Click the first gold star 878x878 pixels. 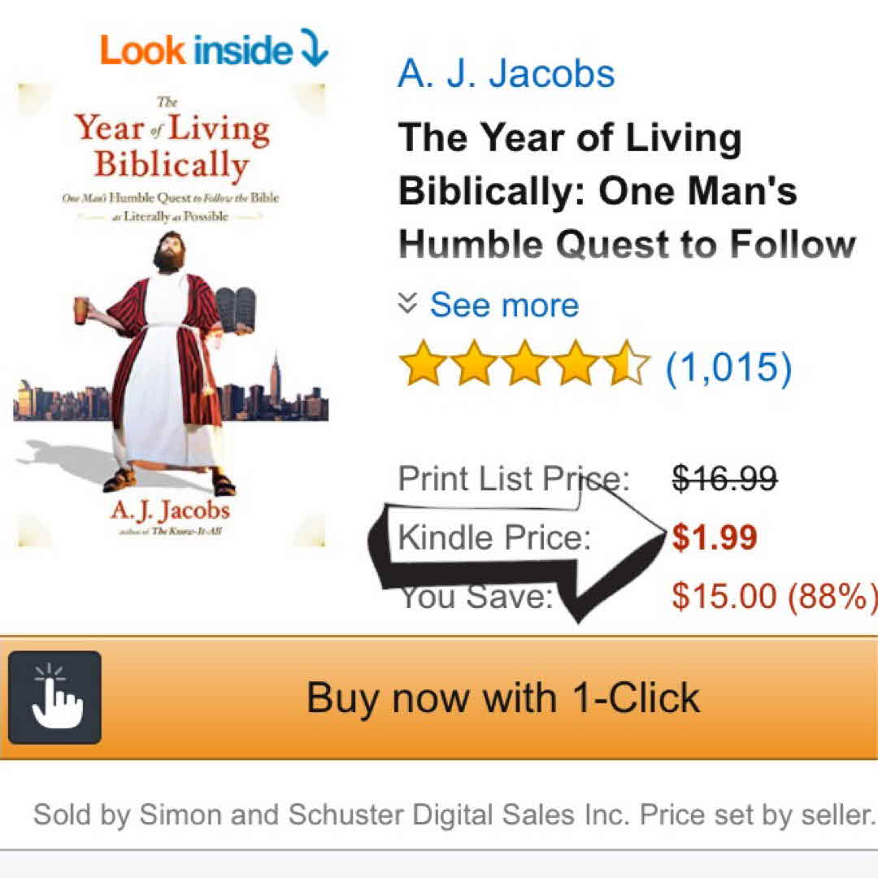(x=423, y=363)
